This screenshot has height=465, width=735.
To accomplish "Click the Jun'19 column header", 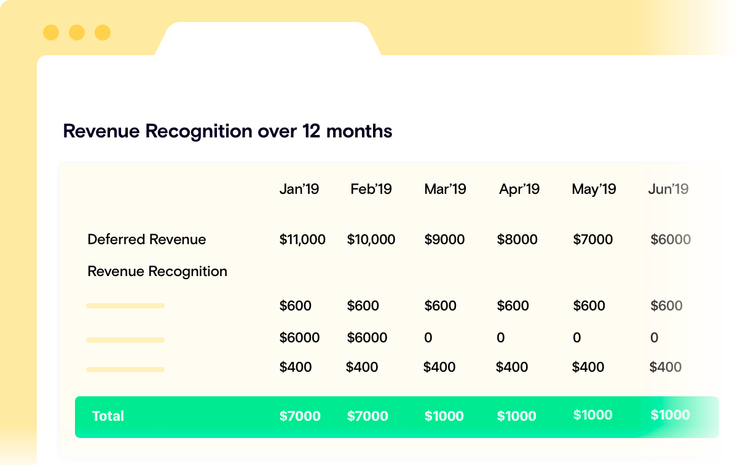I will pos(668,189).
